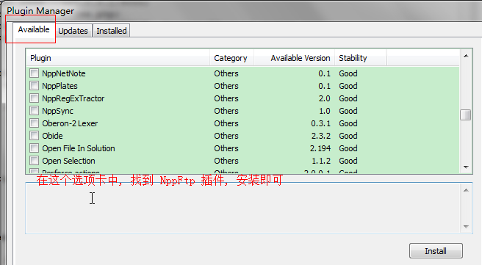Tick the NppNetNote plugin checkbox

34,73
